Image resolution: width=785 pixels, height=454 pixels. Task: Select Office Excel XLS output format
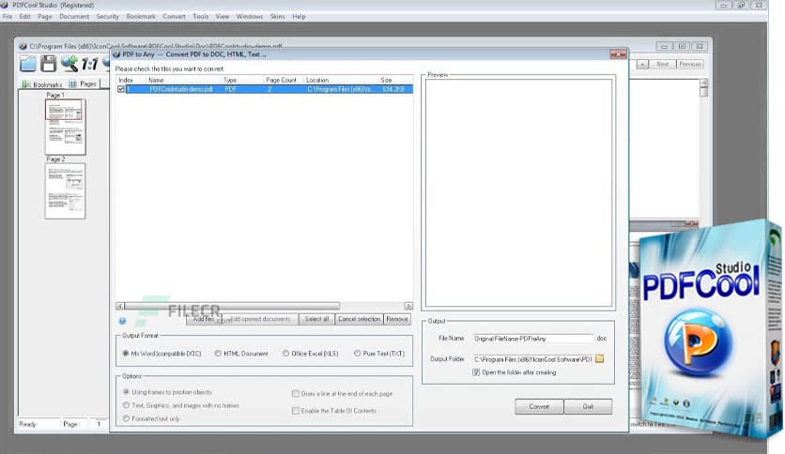pos(285,353)
